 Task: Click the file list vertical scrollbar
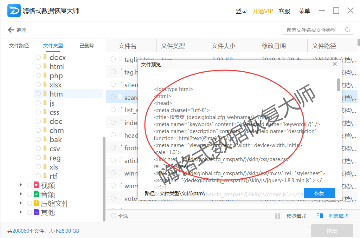[x=359, y=42]
